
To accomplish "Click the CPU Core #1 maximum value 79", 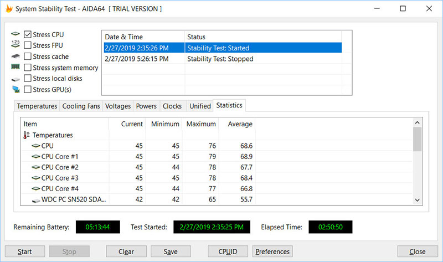I will (212, 157).
